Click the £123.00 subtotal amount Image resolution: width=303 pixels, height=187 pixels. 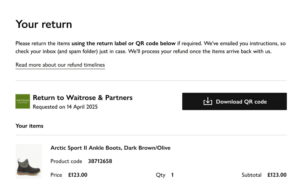pos(277,175)
